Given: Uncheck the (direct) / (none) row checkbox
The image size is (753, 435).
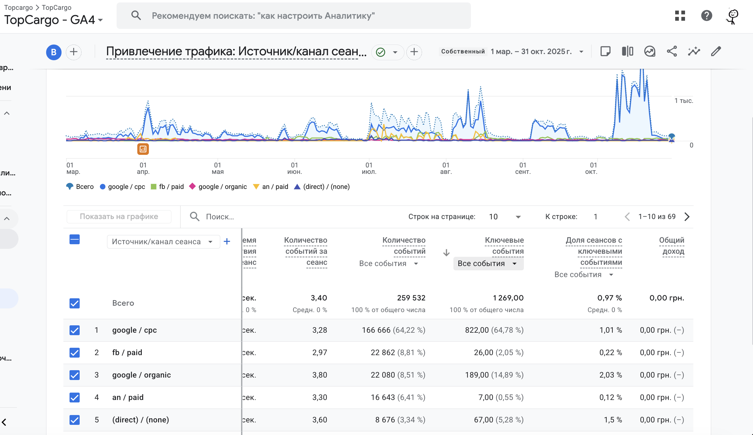Looking at the screenshot, I should (74, 420).
